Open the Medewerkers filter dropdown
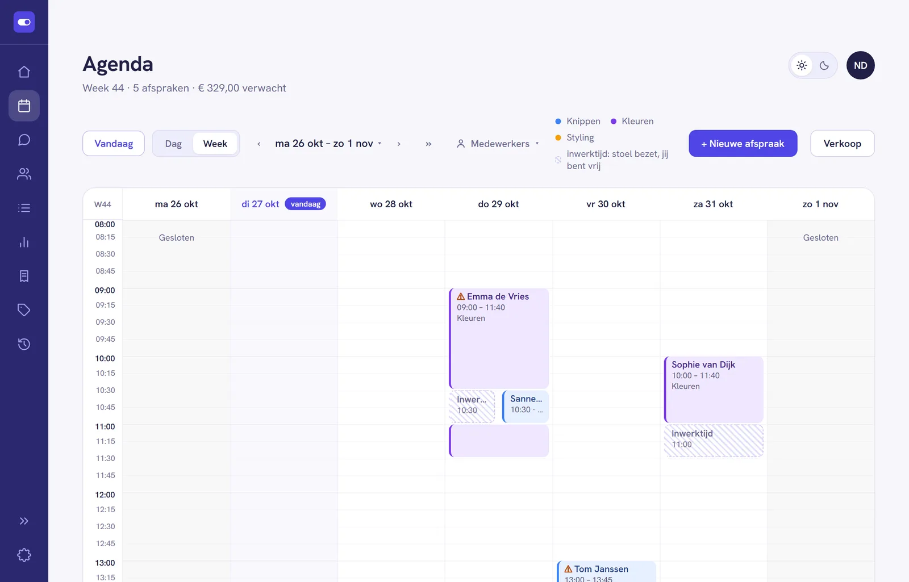909x582 pixels. point(498,144)
